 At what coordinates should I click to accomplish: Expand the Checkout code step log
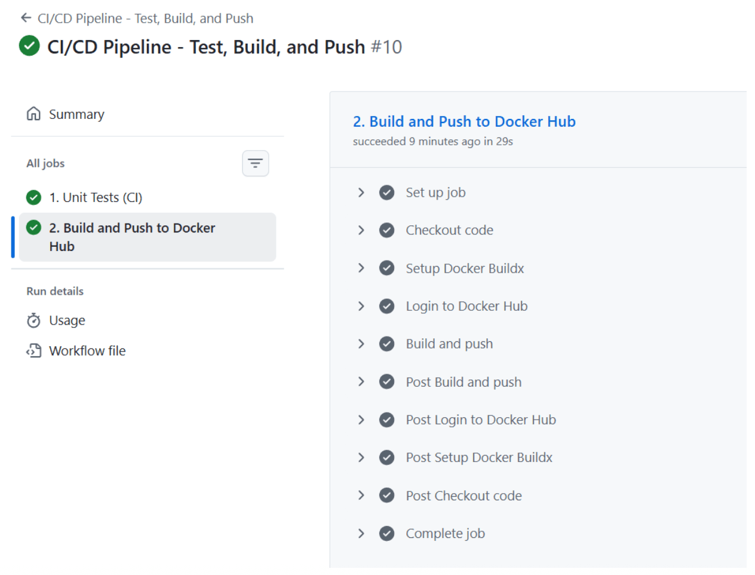pyautogui.click(x=361, y=230)
